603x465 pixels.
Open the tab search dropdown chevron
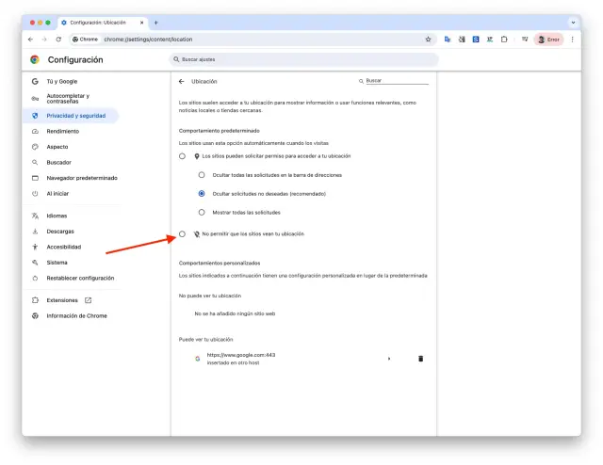tap(573, 22)
